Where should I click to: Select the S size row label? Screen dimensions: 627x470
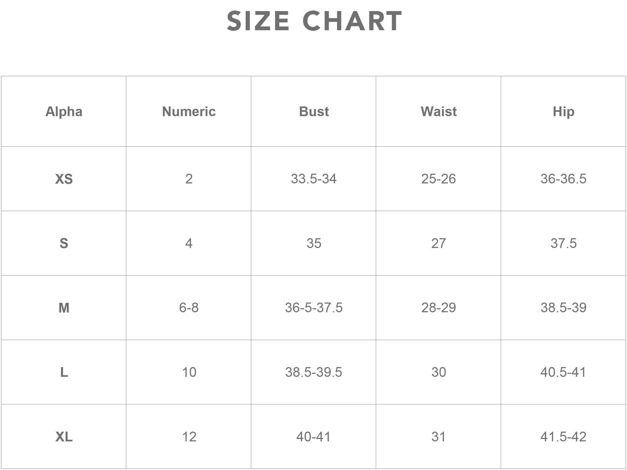point(64,243)
